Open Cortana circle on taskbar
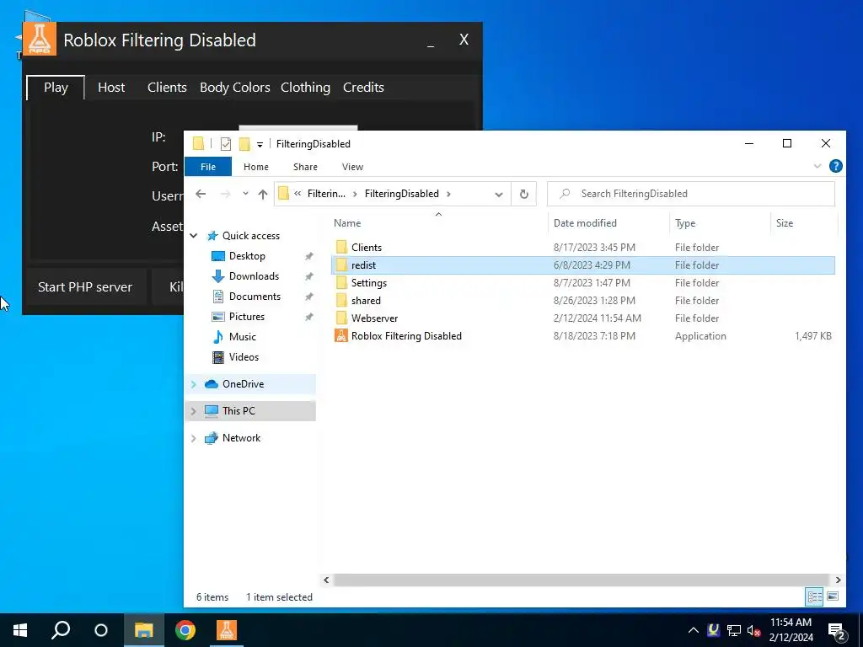Screen dimensions: 863x647 (101, 630)
